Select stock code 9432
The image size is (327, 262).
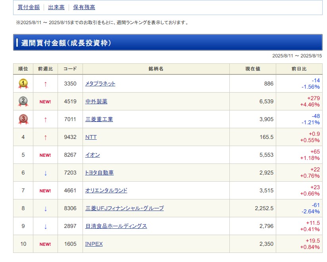click(x=70, y=137)
